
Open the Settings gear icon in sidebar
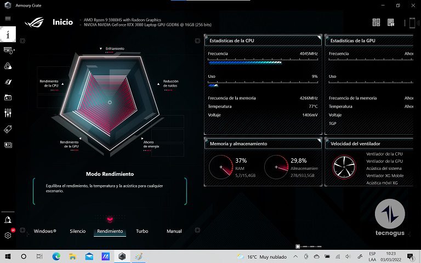tap(8, 236)
